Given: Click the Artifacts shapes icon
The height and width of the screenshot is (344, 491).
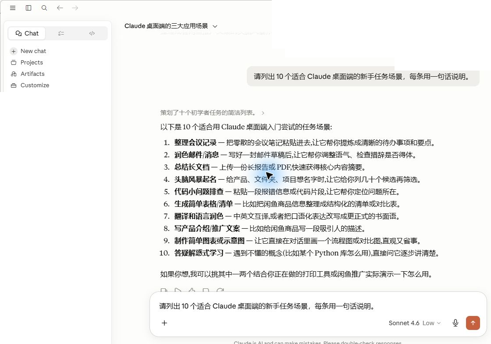Looking at the screenshot, I should tap(14, 74).
